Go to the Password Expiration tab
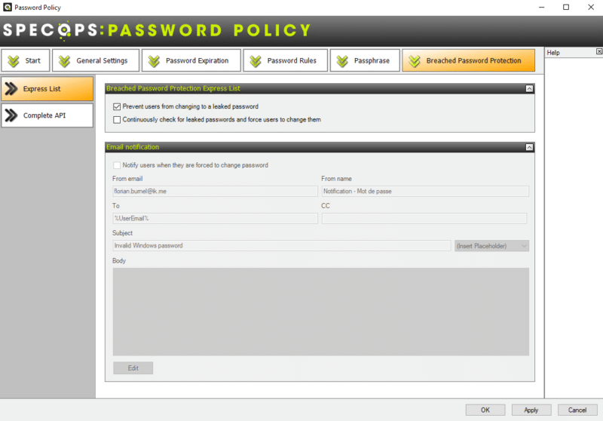 (191, 60)
